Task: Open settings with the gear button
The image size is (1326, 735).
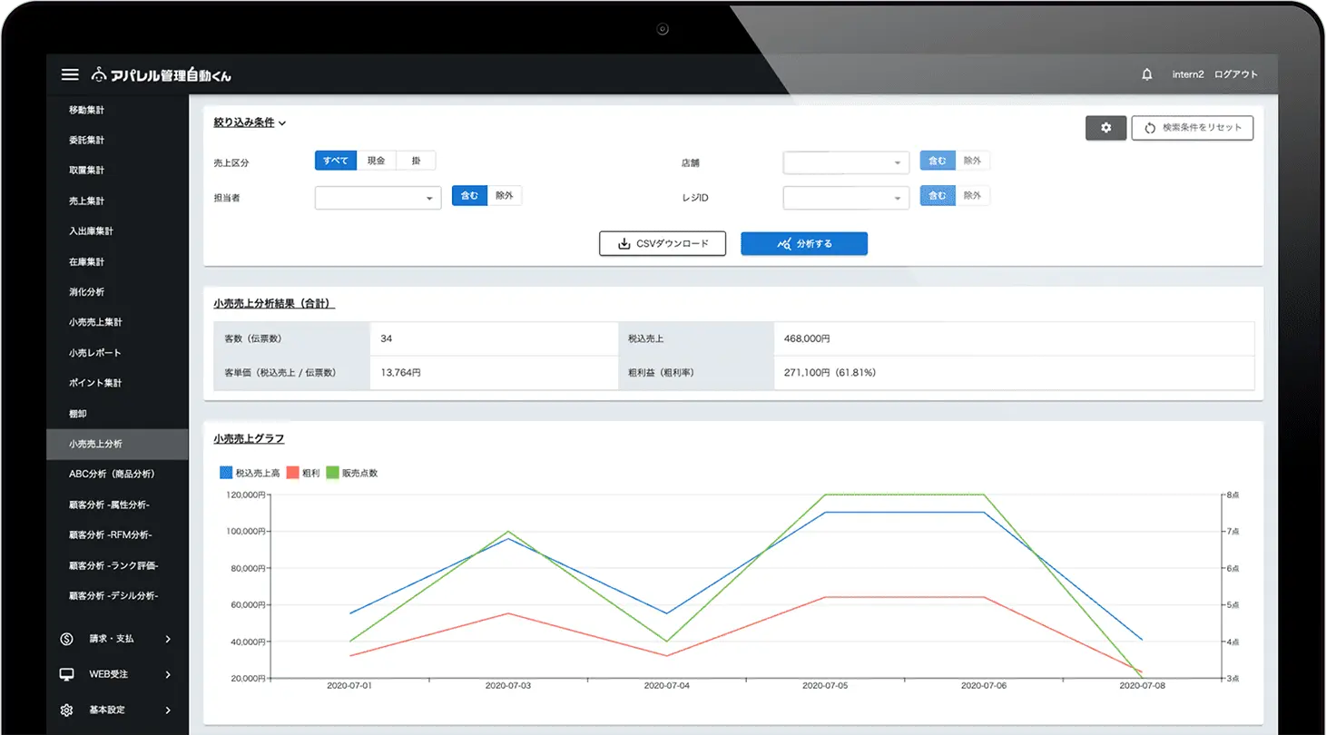Action: pyautogui.click(x=1105, y=128)
